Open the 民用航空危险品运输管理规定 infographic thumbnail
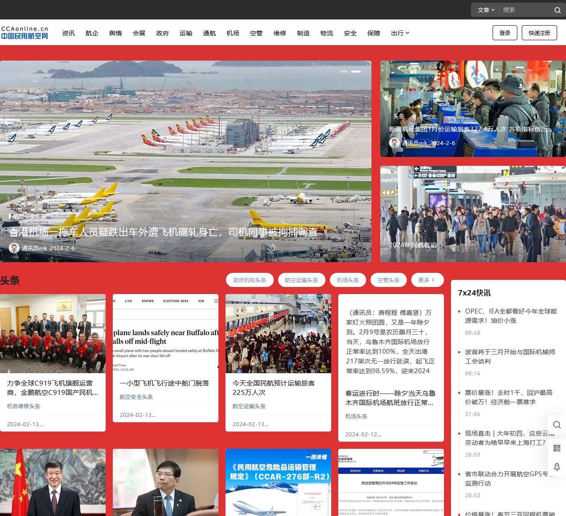Image resolution: width=566 pixels, height=516 pixels. click(278, 482)
